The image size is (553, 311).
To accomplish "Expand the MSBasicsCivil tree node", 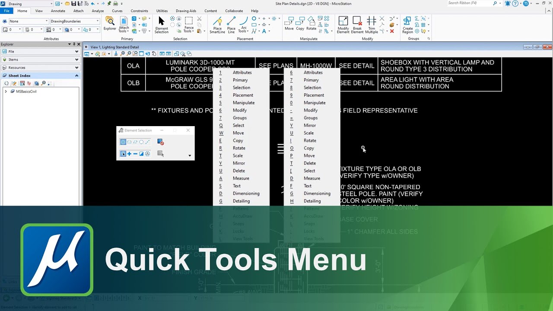I will click(x=6, y=92).
